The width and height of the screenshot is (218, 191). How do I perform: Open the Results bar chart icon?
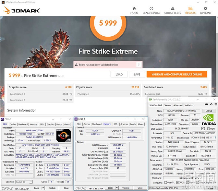[x=190, y=8]
